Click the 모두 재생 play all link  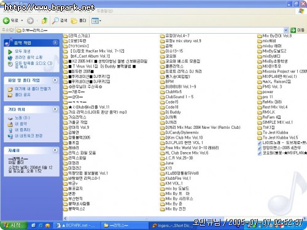coord(23,52)
